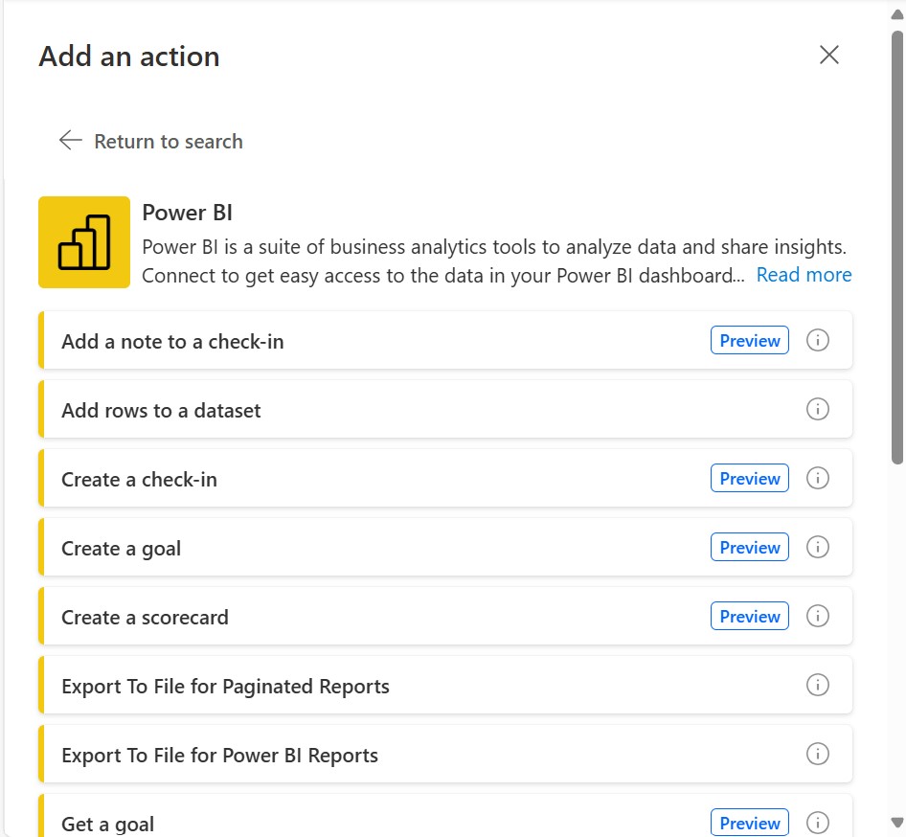The width and height of the screenshot is (906, 837).
Task: Click the info icon for Create a check-in
Action: coord(818,478)
